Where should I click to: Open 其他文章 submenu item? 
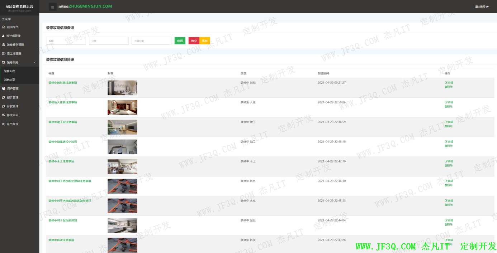10,80
